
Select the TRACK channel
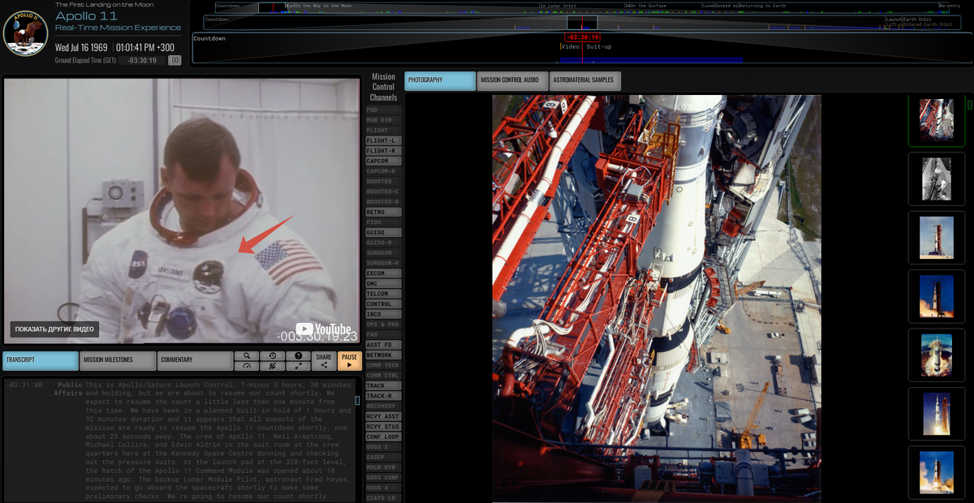[x=383, y=385]
